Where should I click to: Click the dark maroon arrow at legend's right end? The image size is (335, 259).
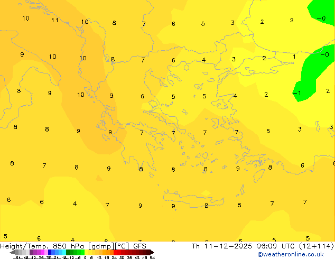[152, 253]
